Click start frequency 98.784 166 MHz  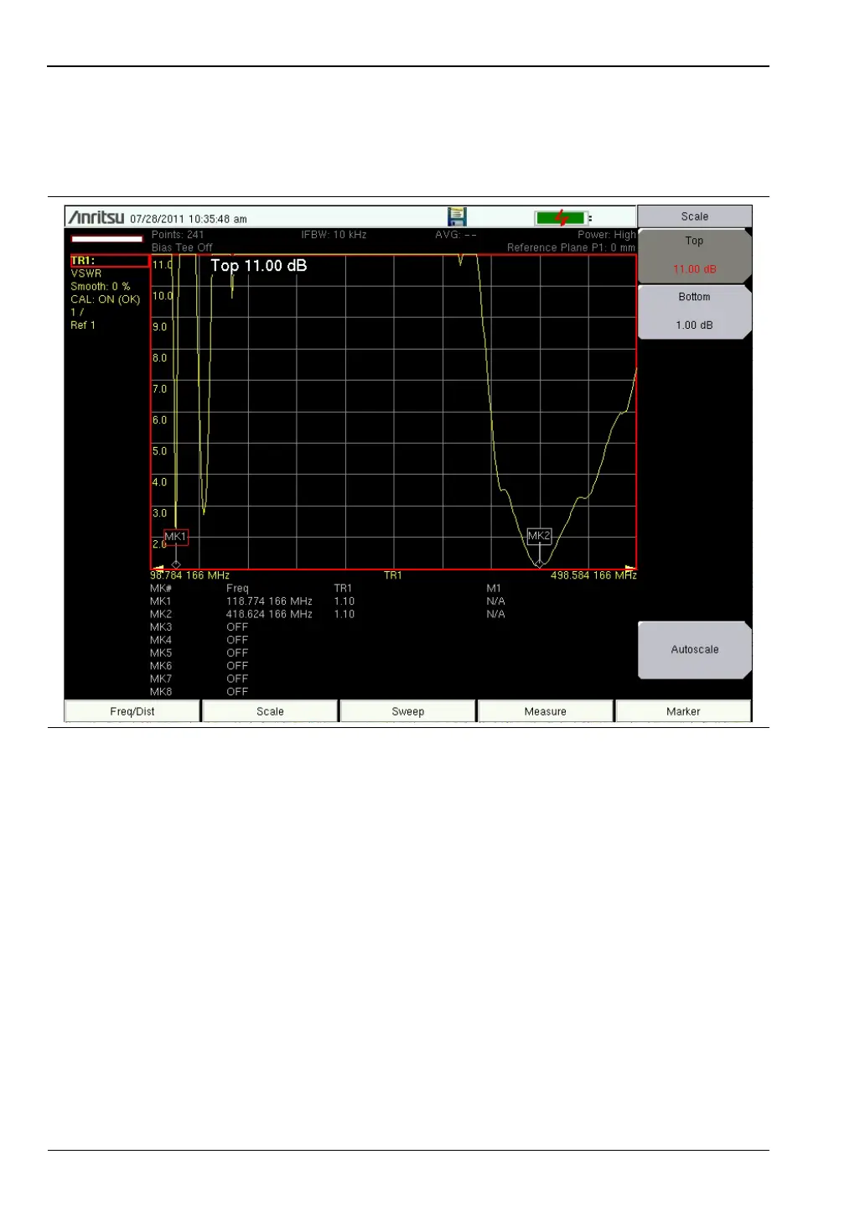(x=190, y=575)
